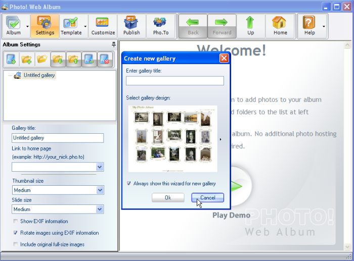Click the add folder icon
This screenshot has height=261, width=354.
pos(27,59)
